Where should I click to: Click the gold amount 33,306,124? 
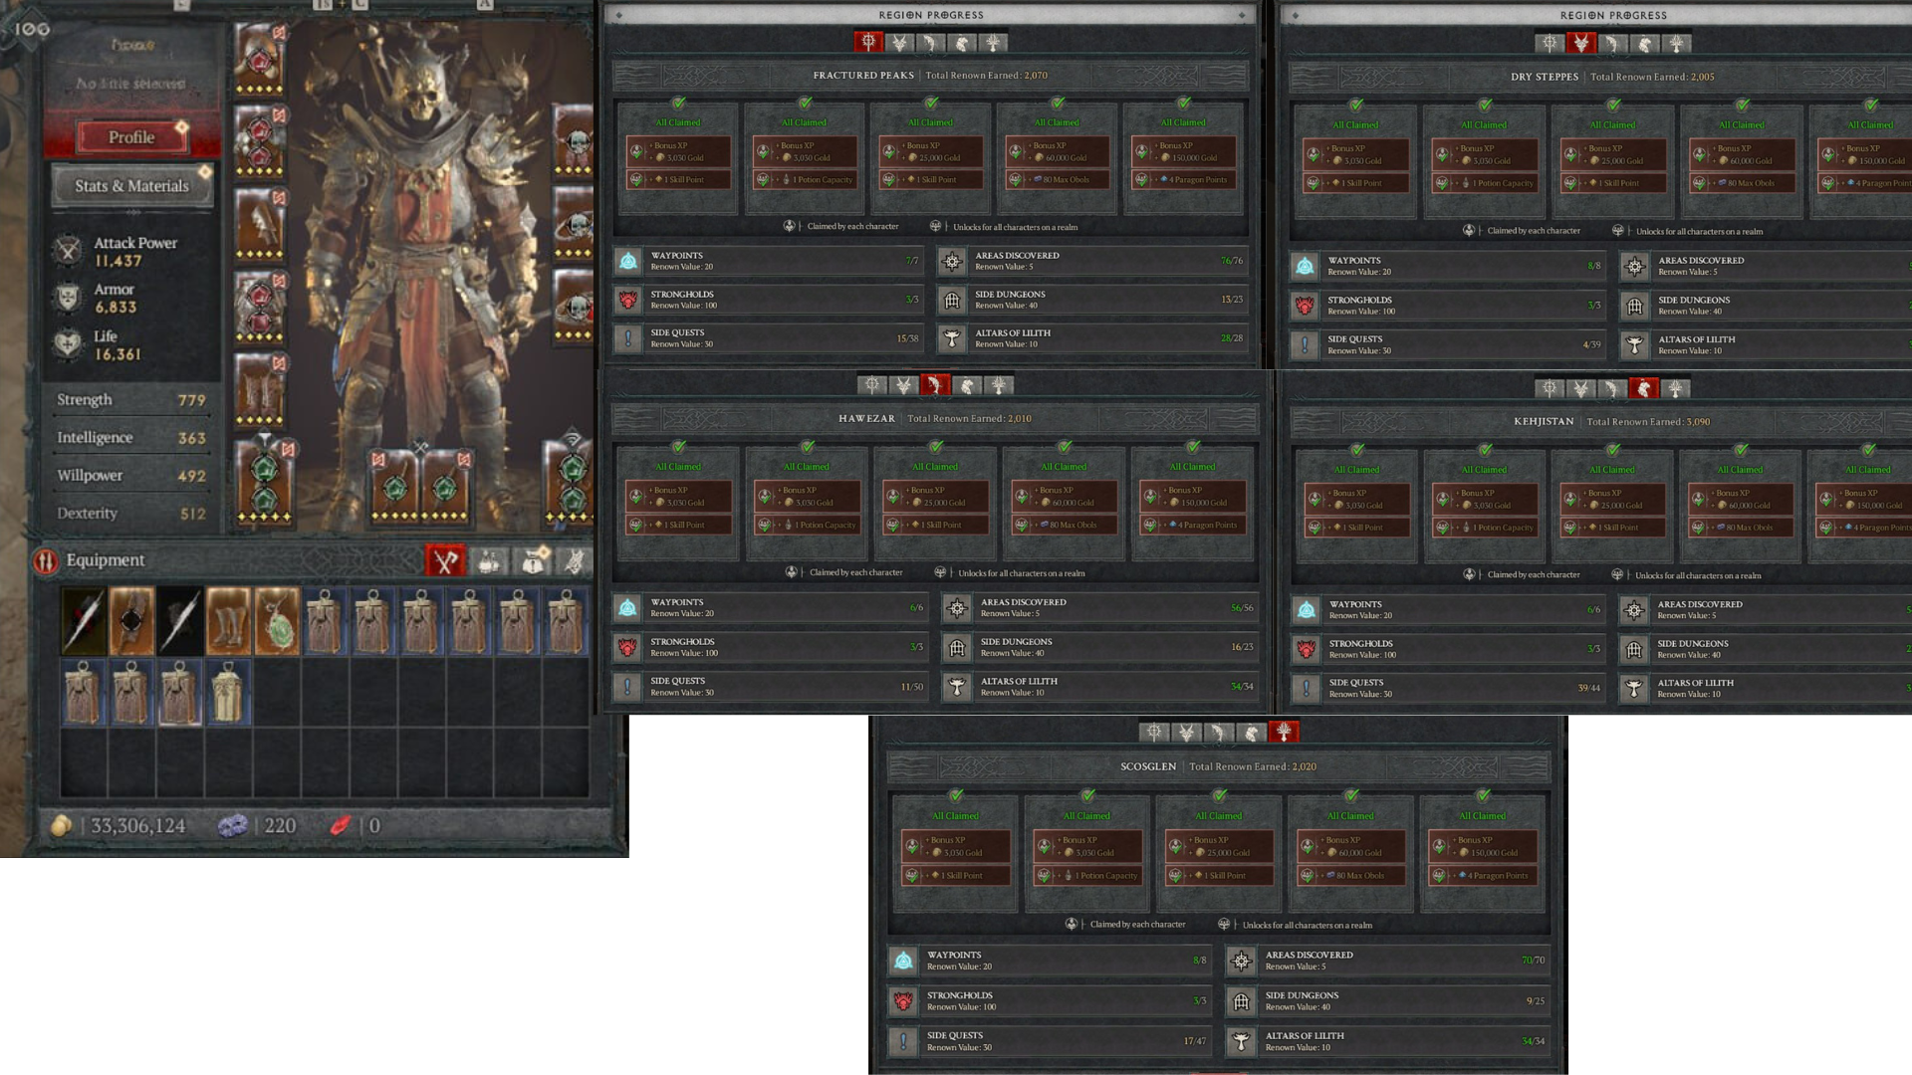[x=138, y=826]
